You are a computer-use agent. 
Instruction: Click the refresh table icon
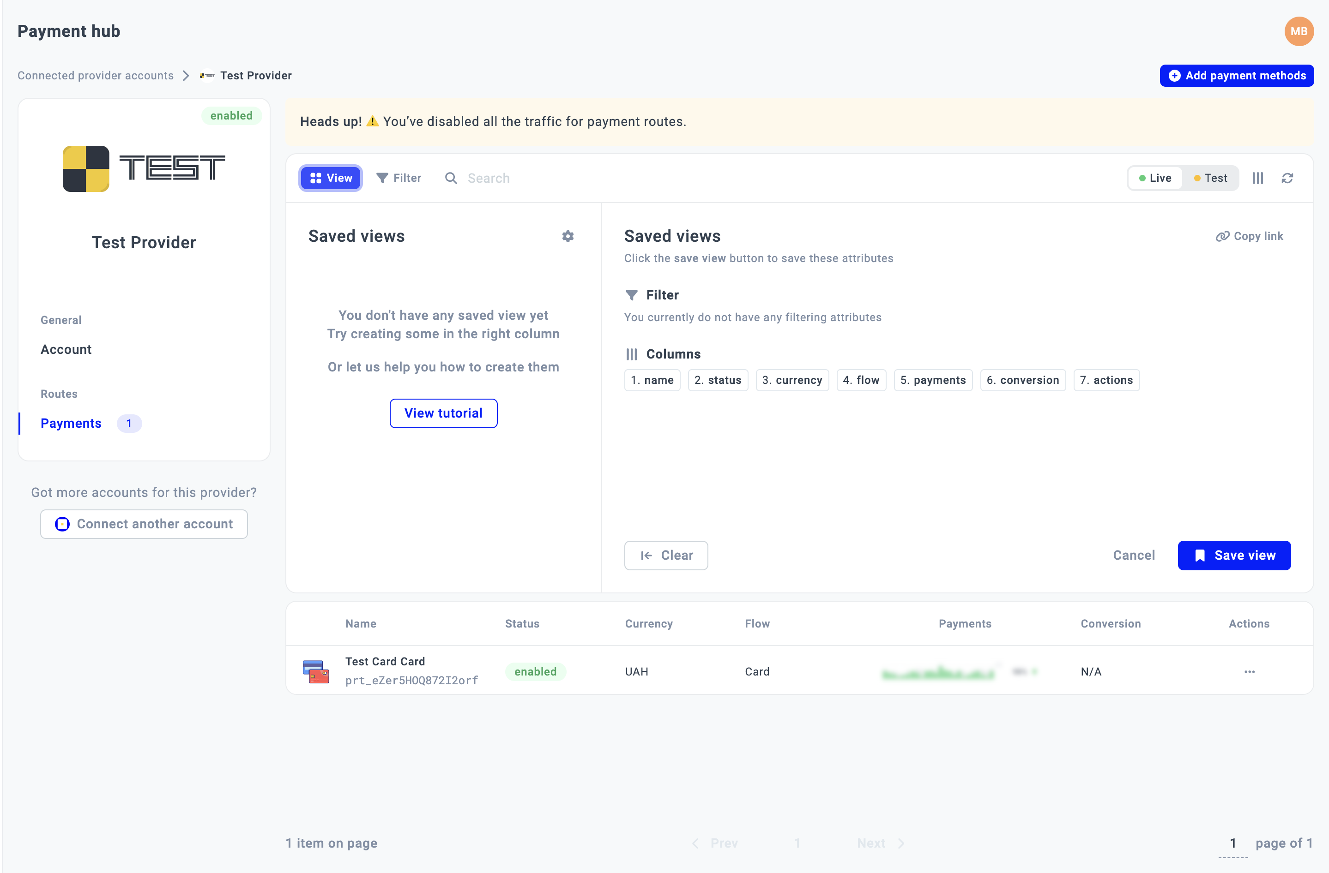click(1287, 178)
